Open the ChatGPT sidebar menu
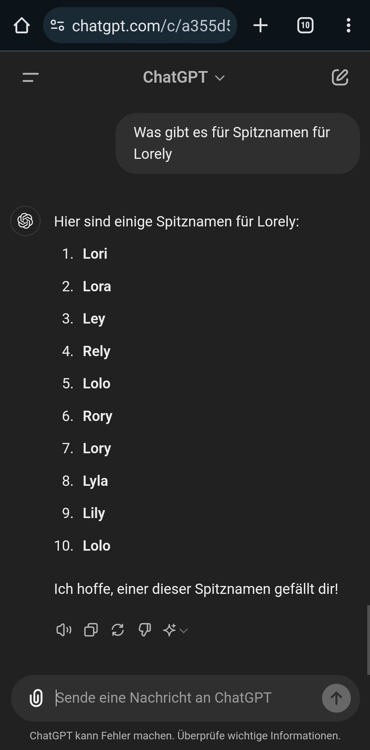The width and height of the screenshot is (370, 750). pos(30,77)
